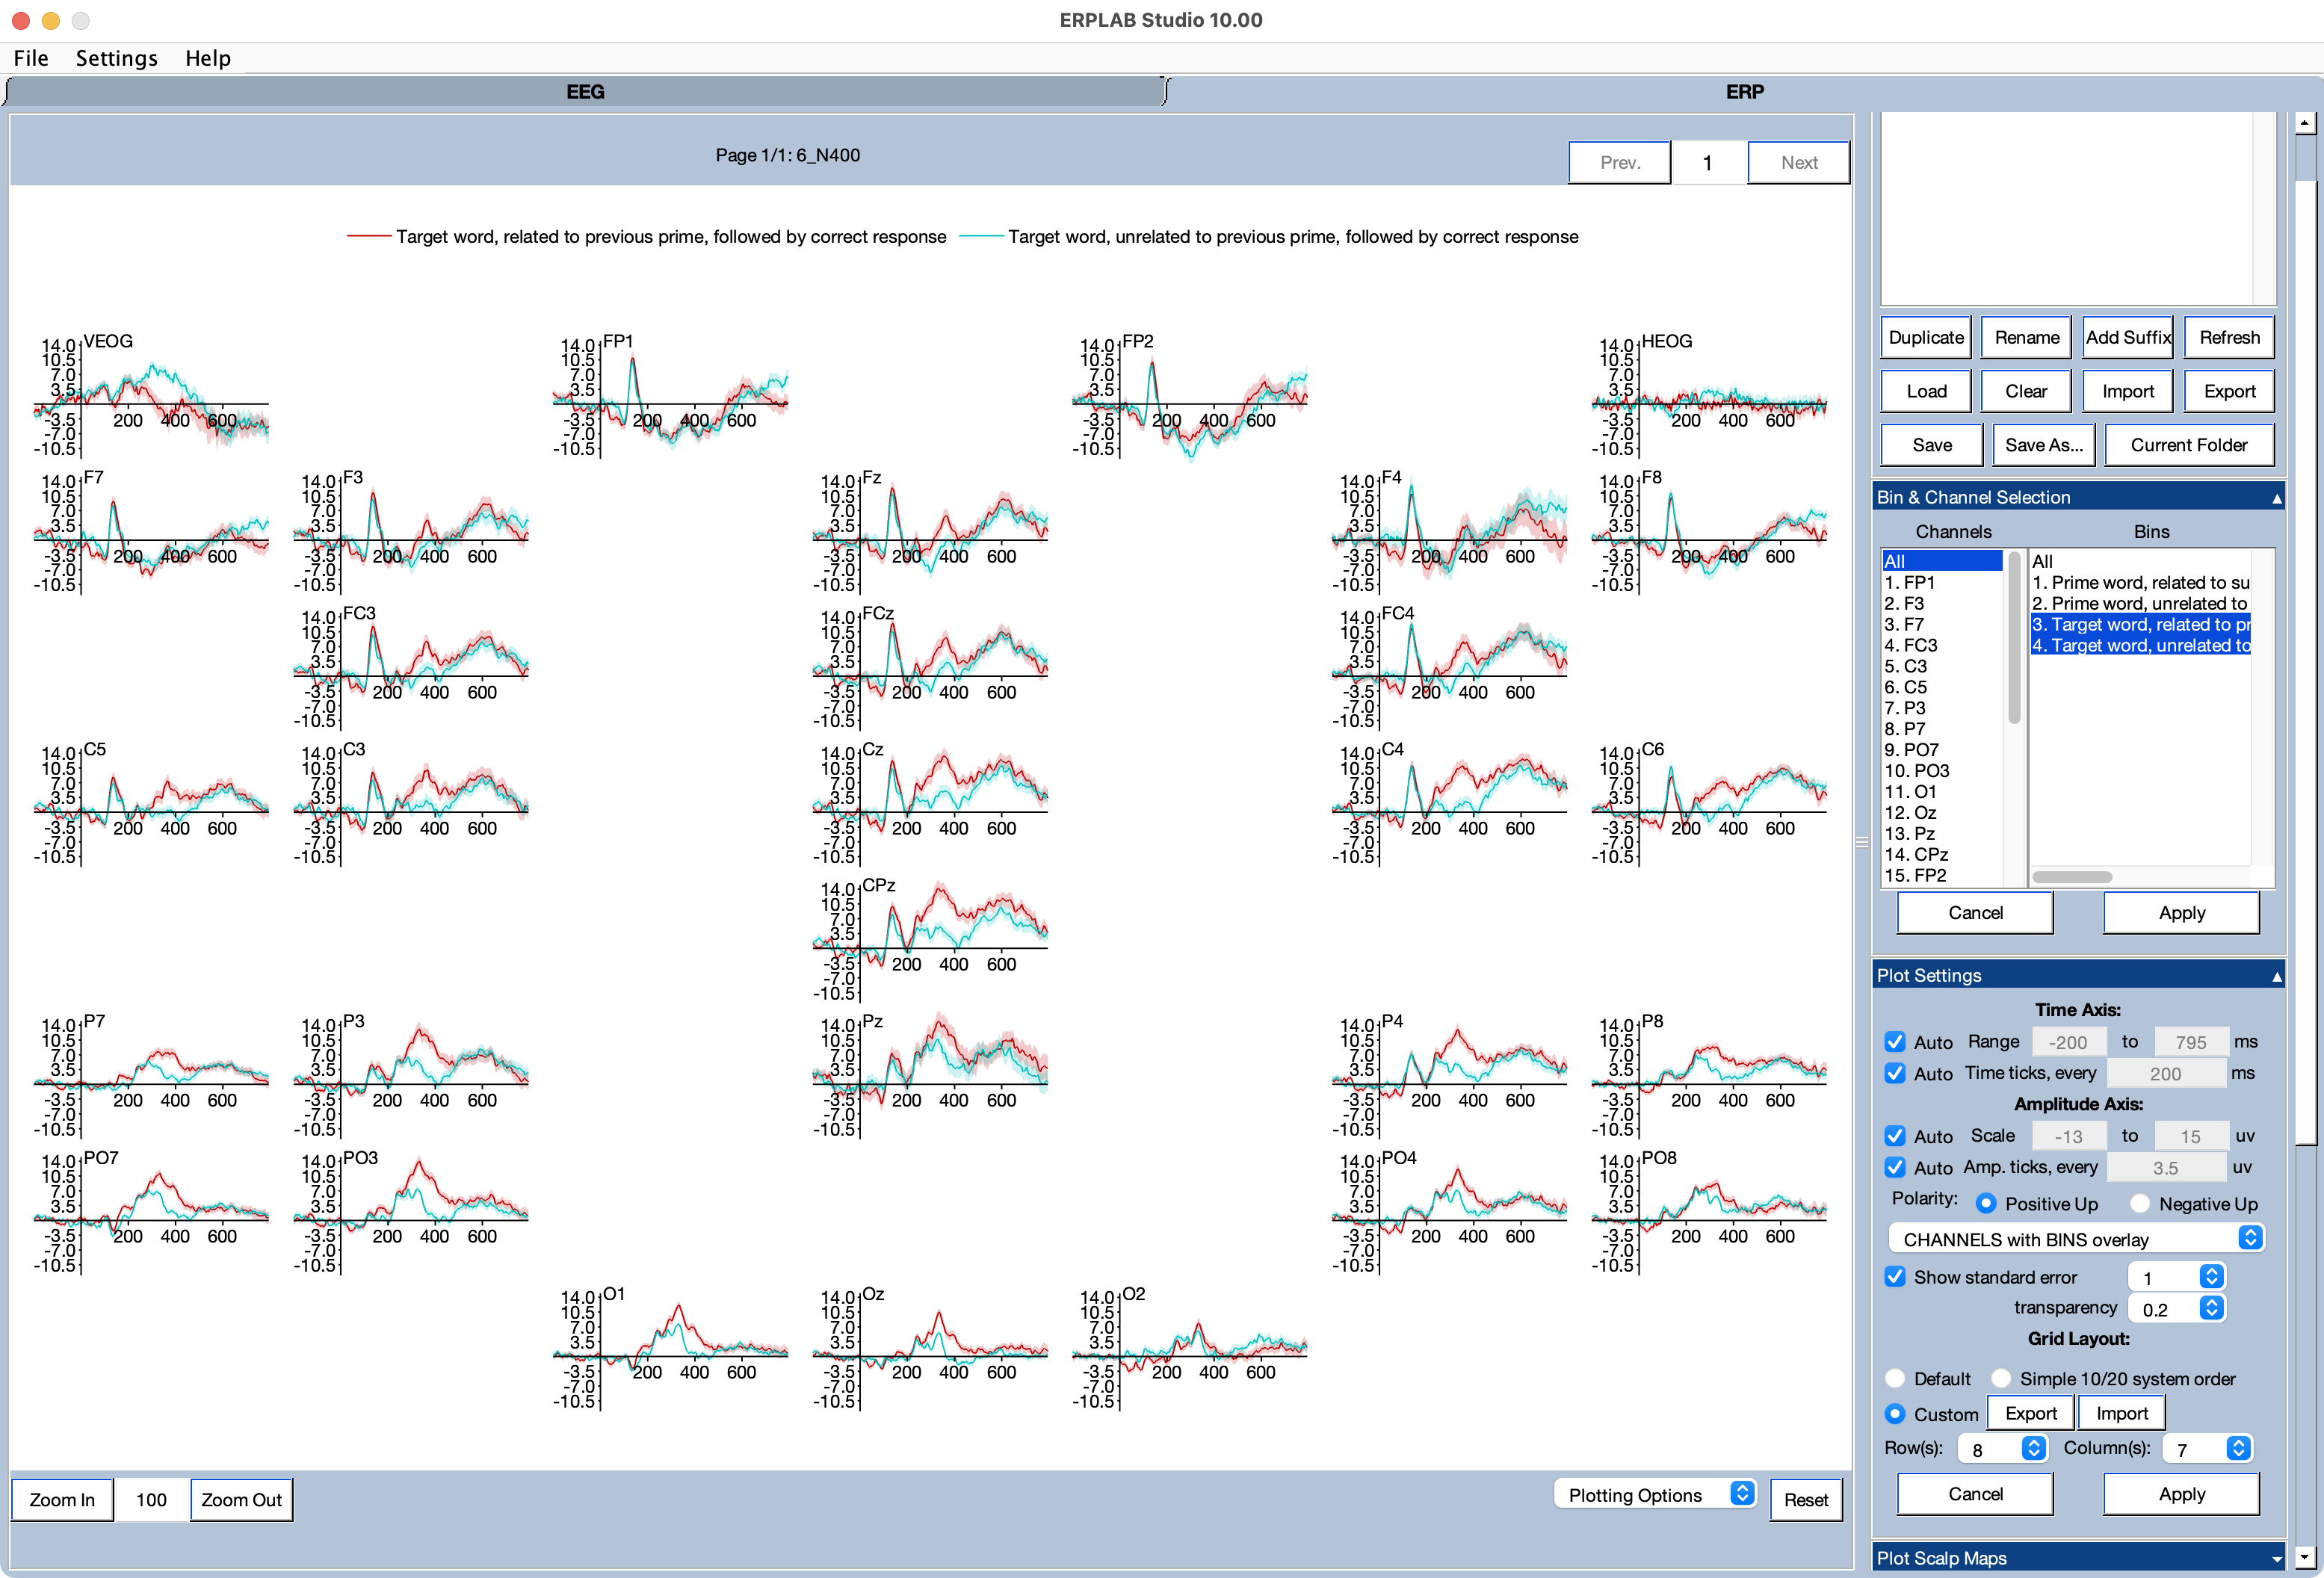This screenshot has height=1578, width=2324.
Task: Click the time range end field 795
Action: point(2191,1042)
